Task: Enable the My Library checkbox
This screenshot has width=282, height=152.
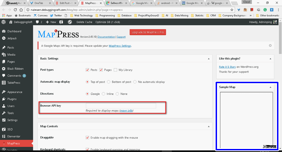Action: (x=115, y=70)
